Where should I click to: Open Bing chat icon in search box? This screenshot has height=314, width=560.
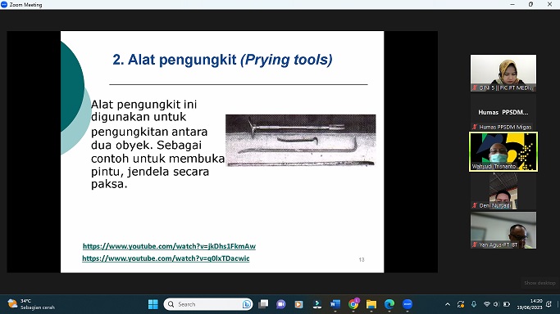[x=247, y=304]
